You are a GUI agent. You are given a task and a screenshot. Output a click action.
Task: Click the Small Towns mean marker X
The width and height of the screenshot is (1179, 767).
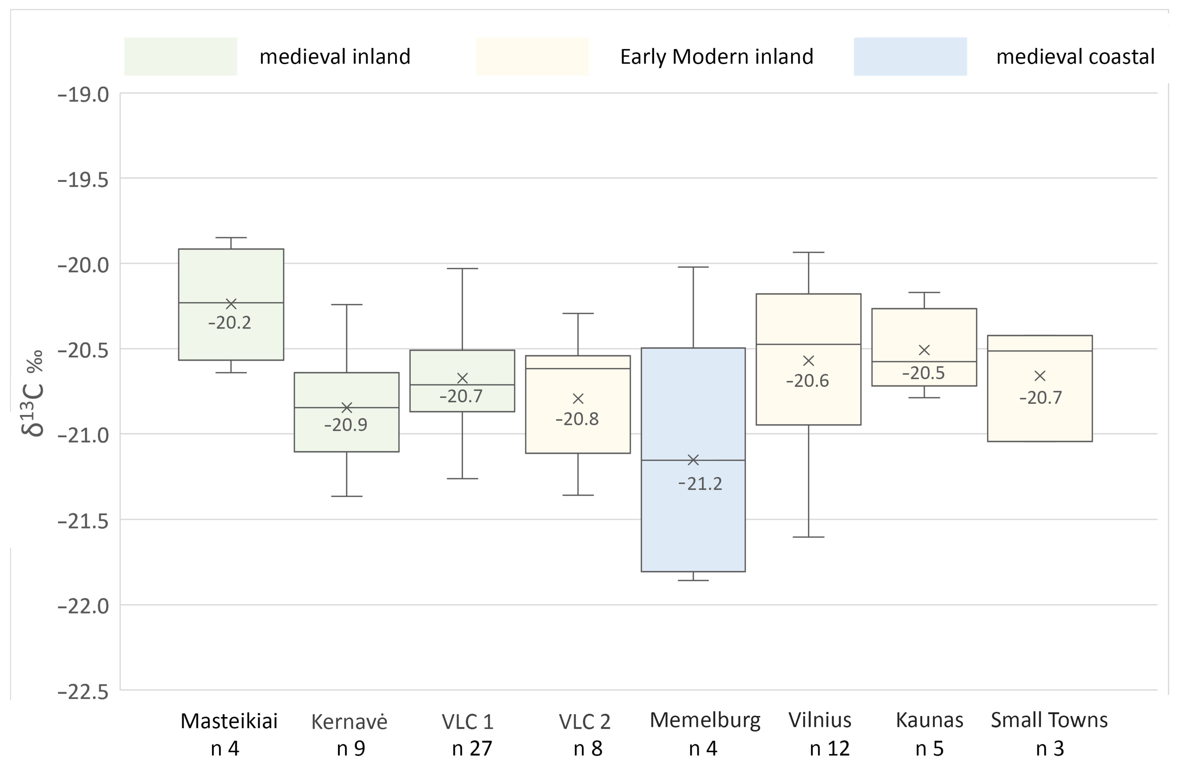pyautogui.click(x=1040, y=376)
